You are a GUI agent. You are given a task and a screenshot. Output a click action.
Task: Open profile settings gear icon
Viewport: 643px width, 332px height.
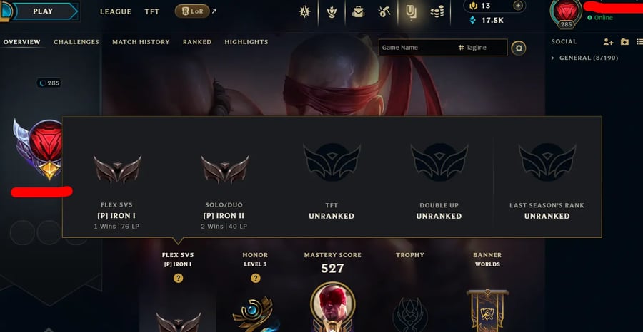coord(519,48)
